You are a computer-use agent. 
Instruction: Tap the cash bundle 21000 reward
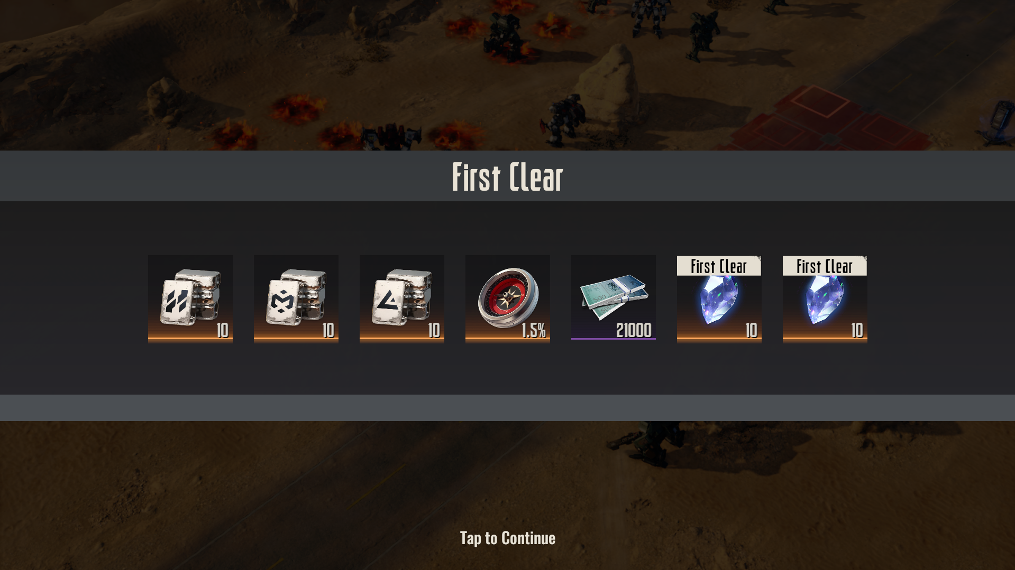614,298
